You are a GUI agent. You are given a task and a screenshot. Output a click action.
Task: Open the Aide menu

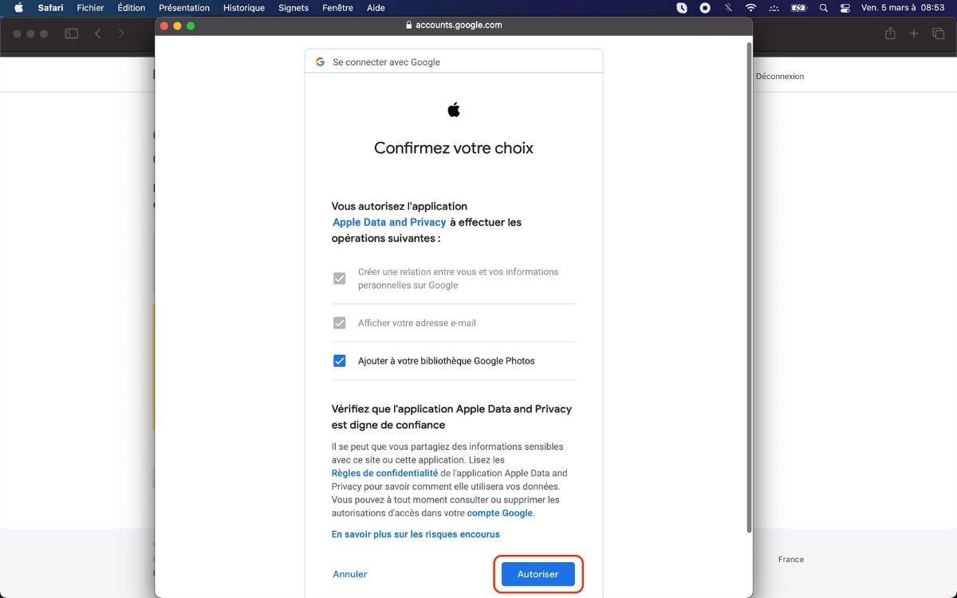(x=376, y=8)
